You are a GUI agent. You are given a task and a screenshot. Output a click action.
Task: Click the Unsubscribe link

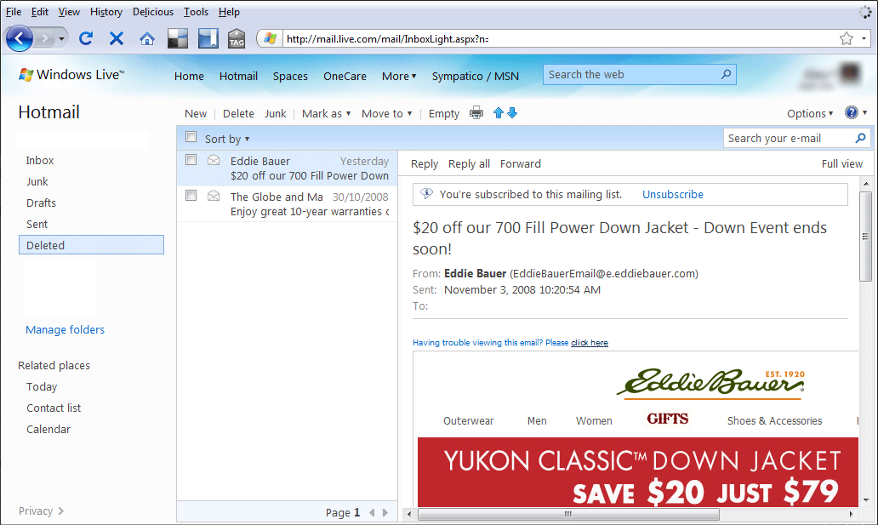click(x=672, y=194)
